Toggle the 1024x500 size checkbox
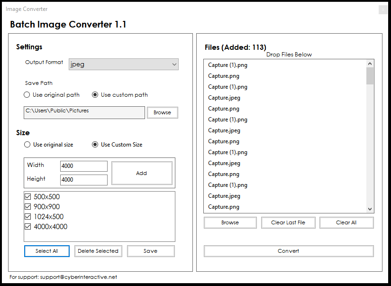Image resolution: width=391 pixels, height=286 pixels. pos(27,217)
